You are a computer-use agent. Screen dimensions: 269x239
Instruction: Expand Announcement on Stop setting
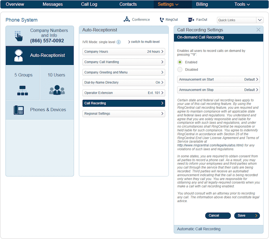pyautogui.click(x=218, y=90)
